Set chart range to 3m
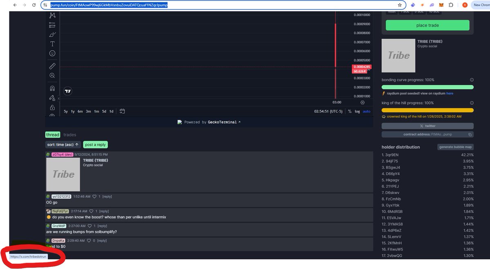The image size is (490, 269). tap(88, 111)
